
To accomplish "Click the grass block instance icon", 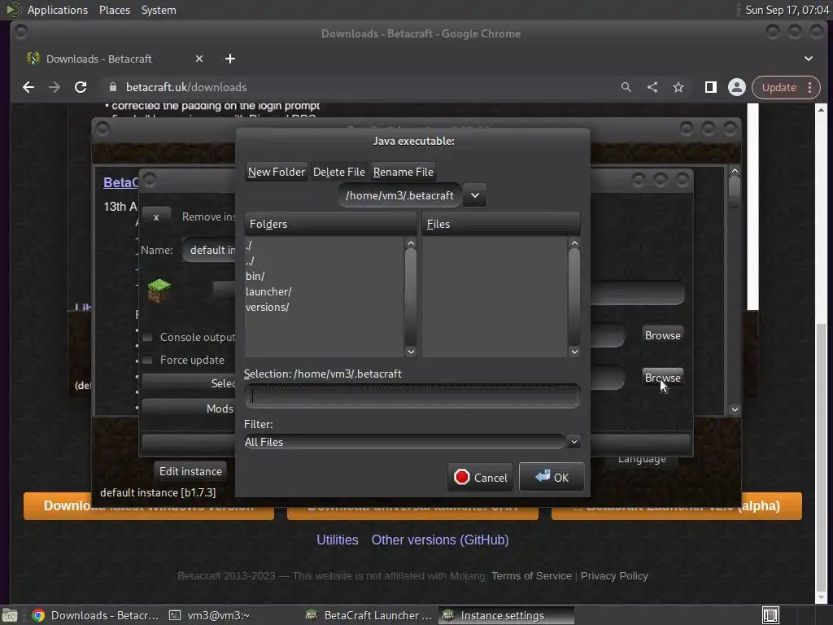I will click(x=159, y=291).
